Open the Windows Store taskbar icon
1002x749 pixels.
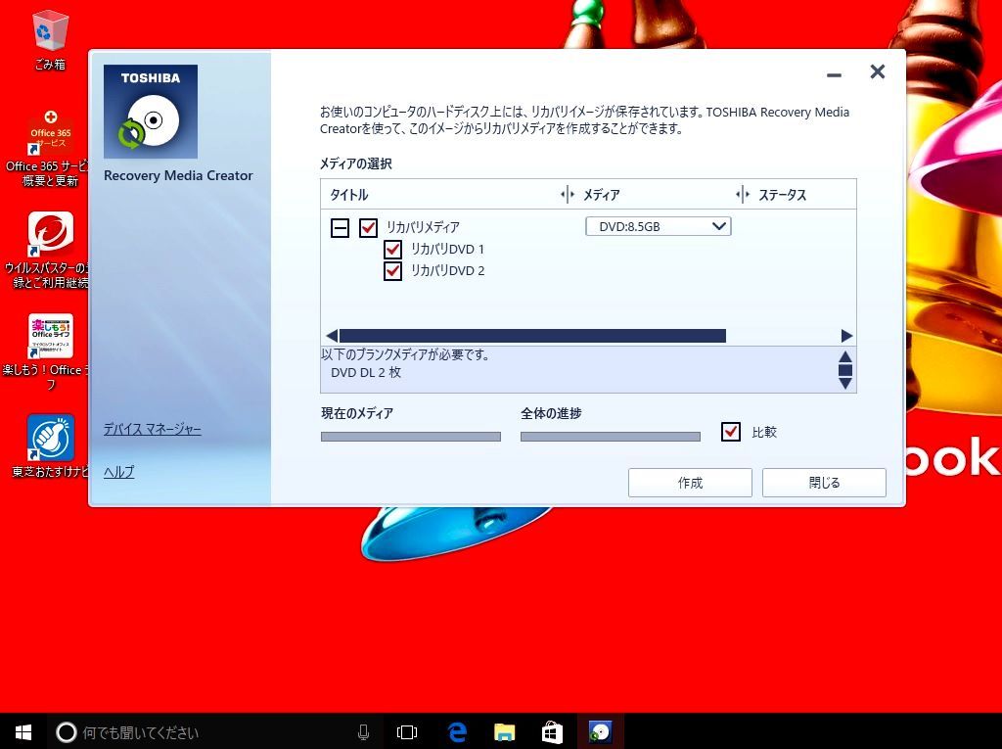[x=552, y=732]
